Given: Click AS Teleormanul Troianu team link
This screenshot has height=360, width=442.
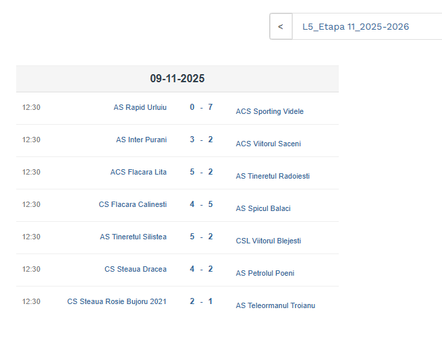Looking at the screenshot, I should (275, 305).
